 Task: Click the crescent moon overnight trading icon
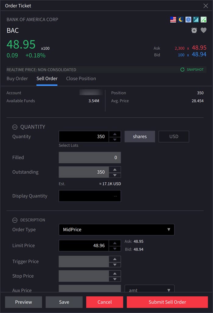click(x=181, y=20)
